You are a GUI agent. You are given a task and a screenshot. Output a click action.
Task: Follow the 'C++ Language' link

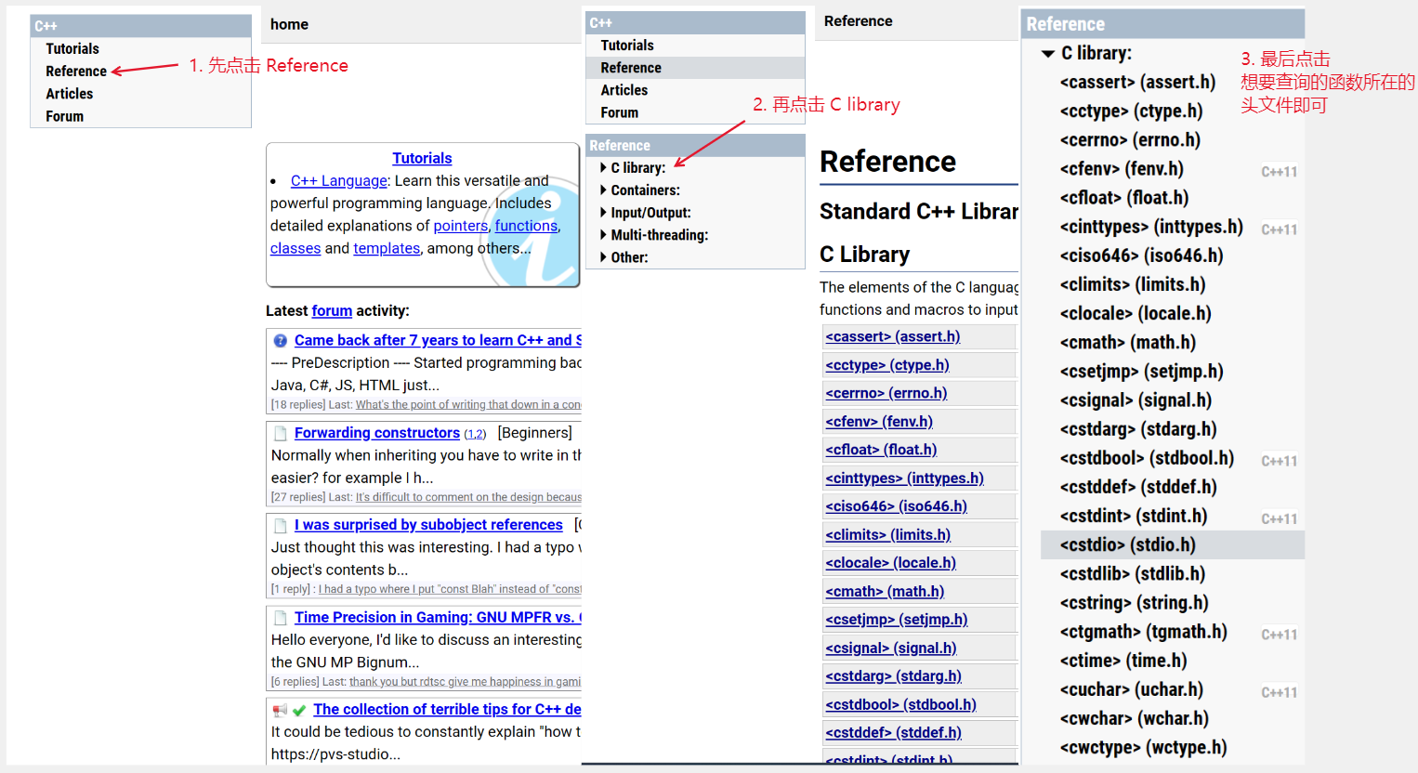point(339,180)
